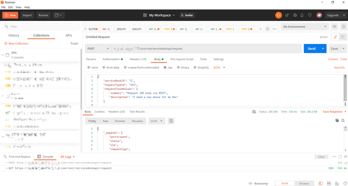The height and width of the screenshot is (186, 348).
Task: Open the Save Response dropdown
Action: 334,112
